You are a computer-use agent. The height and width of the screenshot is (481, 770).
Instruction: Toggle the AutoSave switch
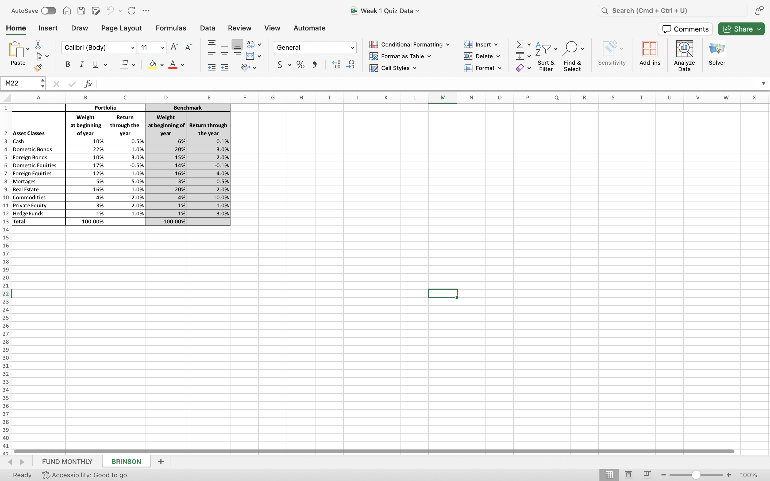pos(48,11)
